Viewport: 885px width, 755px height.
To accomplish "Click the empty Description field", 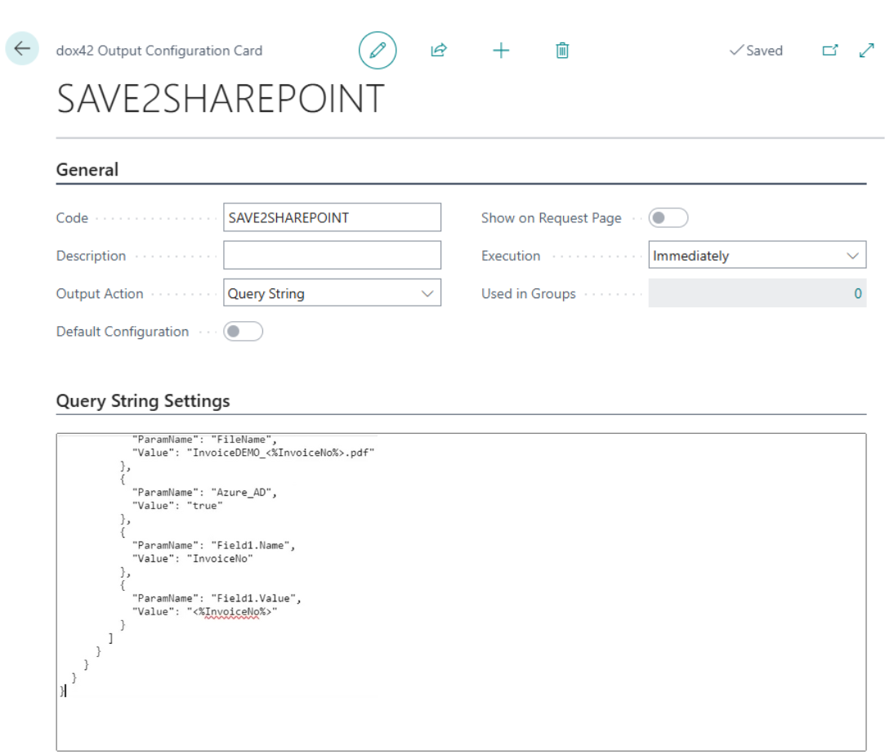I will pyautogui.click(x=332, y=255).
